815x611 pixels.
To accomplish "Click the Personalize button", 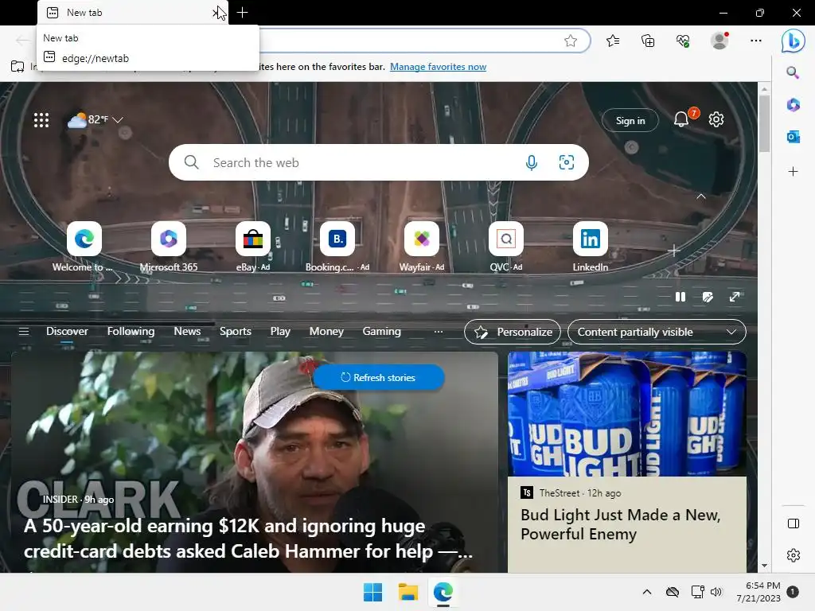I will click(x=513, y=332).
